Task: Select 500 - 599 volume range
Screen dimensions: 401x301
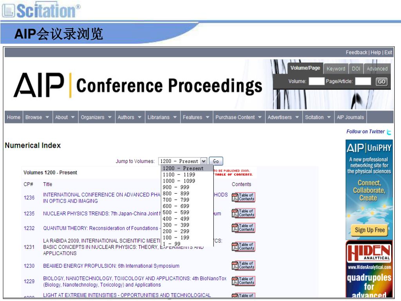Action: [x=187, y=212]
